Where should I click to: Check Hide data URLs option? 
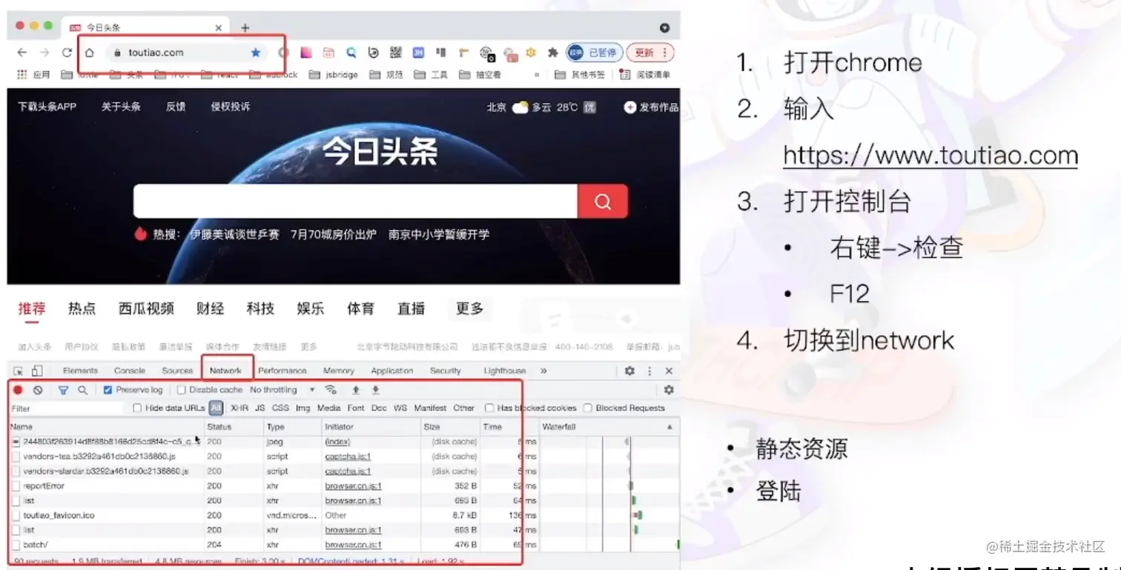click(x=137, y=408)
